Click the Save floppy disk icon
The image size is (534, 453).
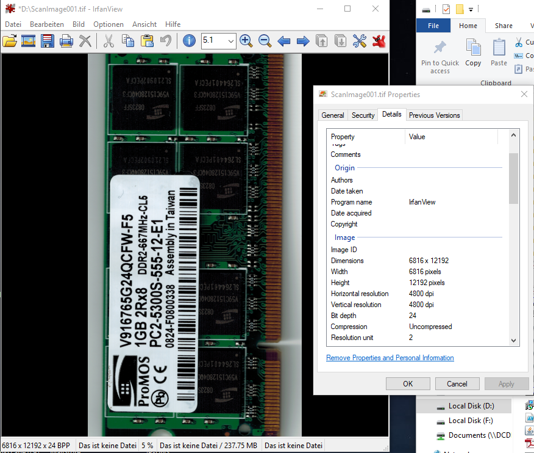pyautogui.click(x=48, y=41)
